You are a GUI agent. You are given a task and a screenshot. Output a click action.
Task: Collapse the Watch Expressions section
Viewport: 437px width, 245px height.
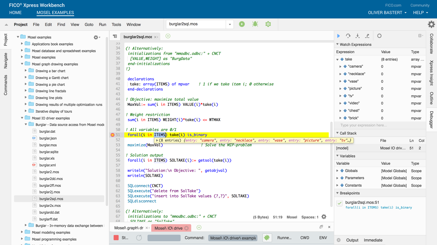point(338,45)
